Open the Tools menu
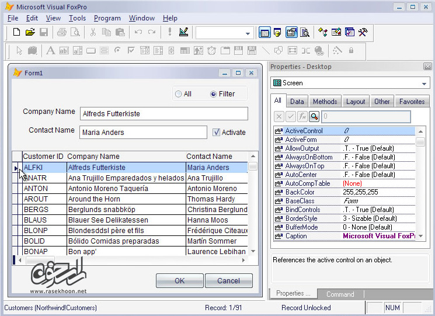Viewport: 435px width, 316px height. [x=77, y=18]
